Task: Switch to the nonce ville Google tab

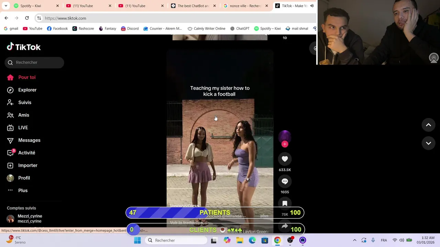Action: pos(245,6)
